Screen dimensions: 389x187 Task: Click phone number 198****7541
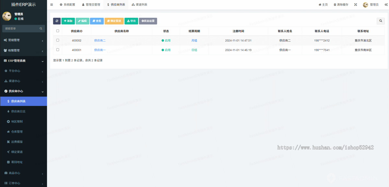tap(322, 50)
